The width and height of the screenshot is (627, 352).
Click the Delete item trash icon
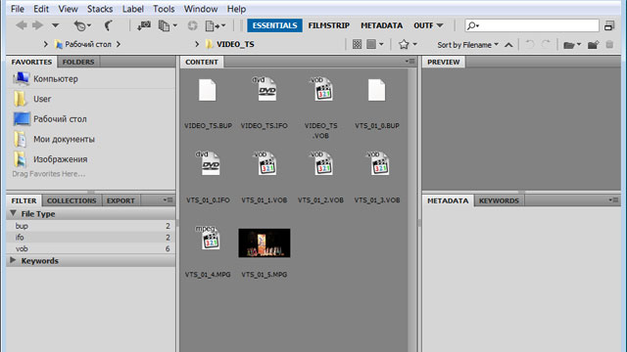pos(609,44)
